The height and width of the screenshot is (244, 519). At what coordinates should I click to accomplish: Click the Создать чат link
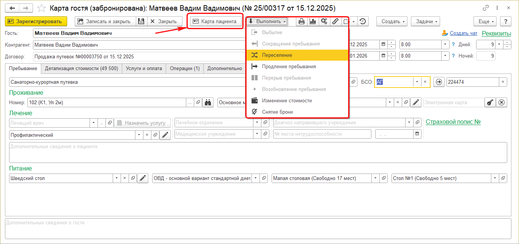(x=463, y=33)
